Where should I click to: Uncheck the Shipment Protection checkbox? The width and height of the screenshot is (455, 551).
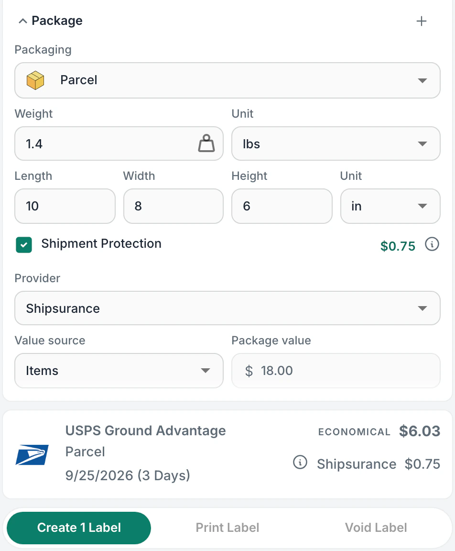(24, 245)
